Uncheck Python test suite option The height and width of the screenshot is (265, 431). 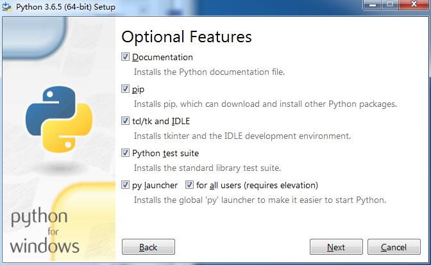[125, 153]
